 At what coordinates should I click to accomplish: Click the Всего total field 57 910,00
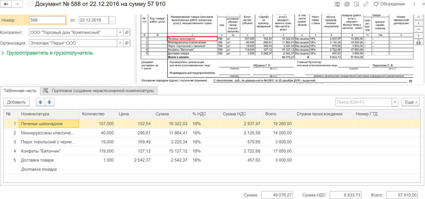(403, 195)
